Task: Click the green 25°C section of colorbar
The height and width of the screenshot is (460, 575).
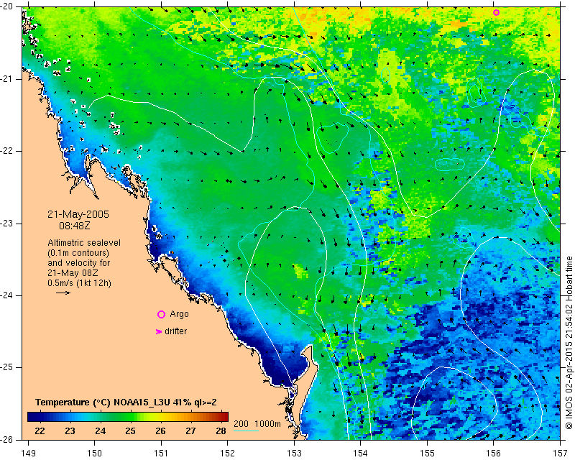Action: point(130,417)
